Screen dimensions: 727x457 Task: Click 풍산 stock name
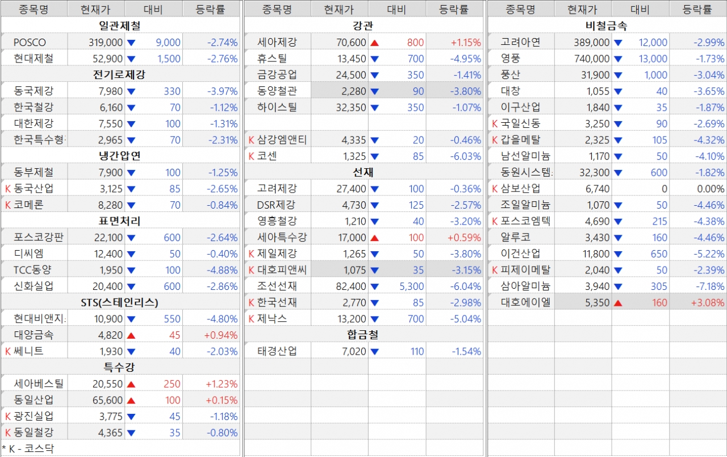tap(511, 74)
